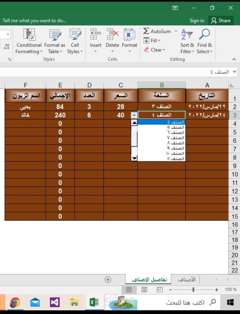Viewport: 240px width, 314px height.
Task: Click the zoom out minus button
Action: pyautogui.click(x=170, y=290)
